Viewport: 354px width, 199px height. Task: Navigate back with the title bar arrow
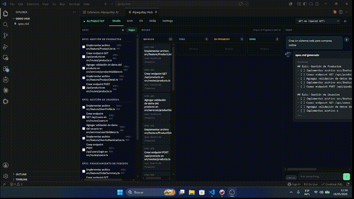click(x=106, y=4)
